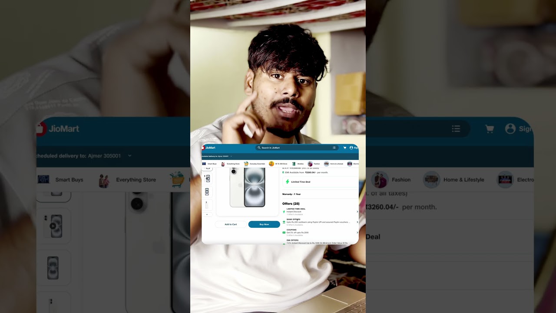The width and height of the screenshot is (556, 313).
Task: Click the Add to Cart button
Action: tap(231, 224)
